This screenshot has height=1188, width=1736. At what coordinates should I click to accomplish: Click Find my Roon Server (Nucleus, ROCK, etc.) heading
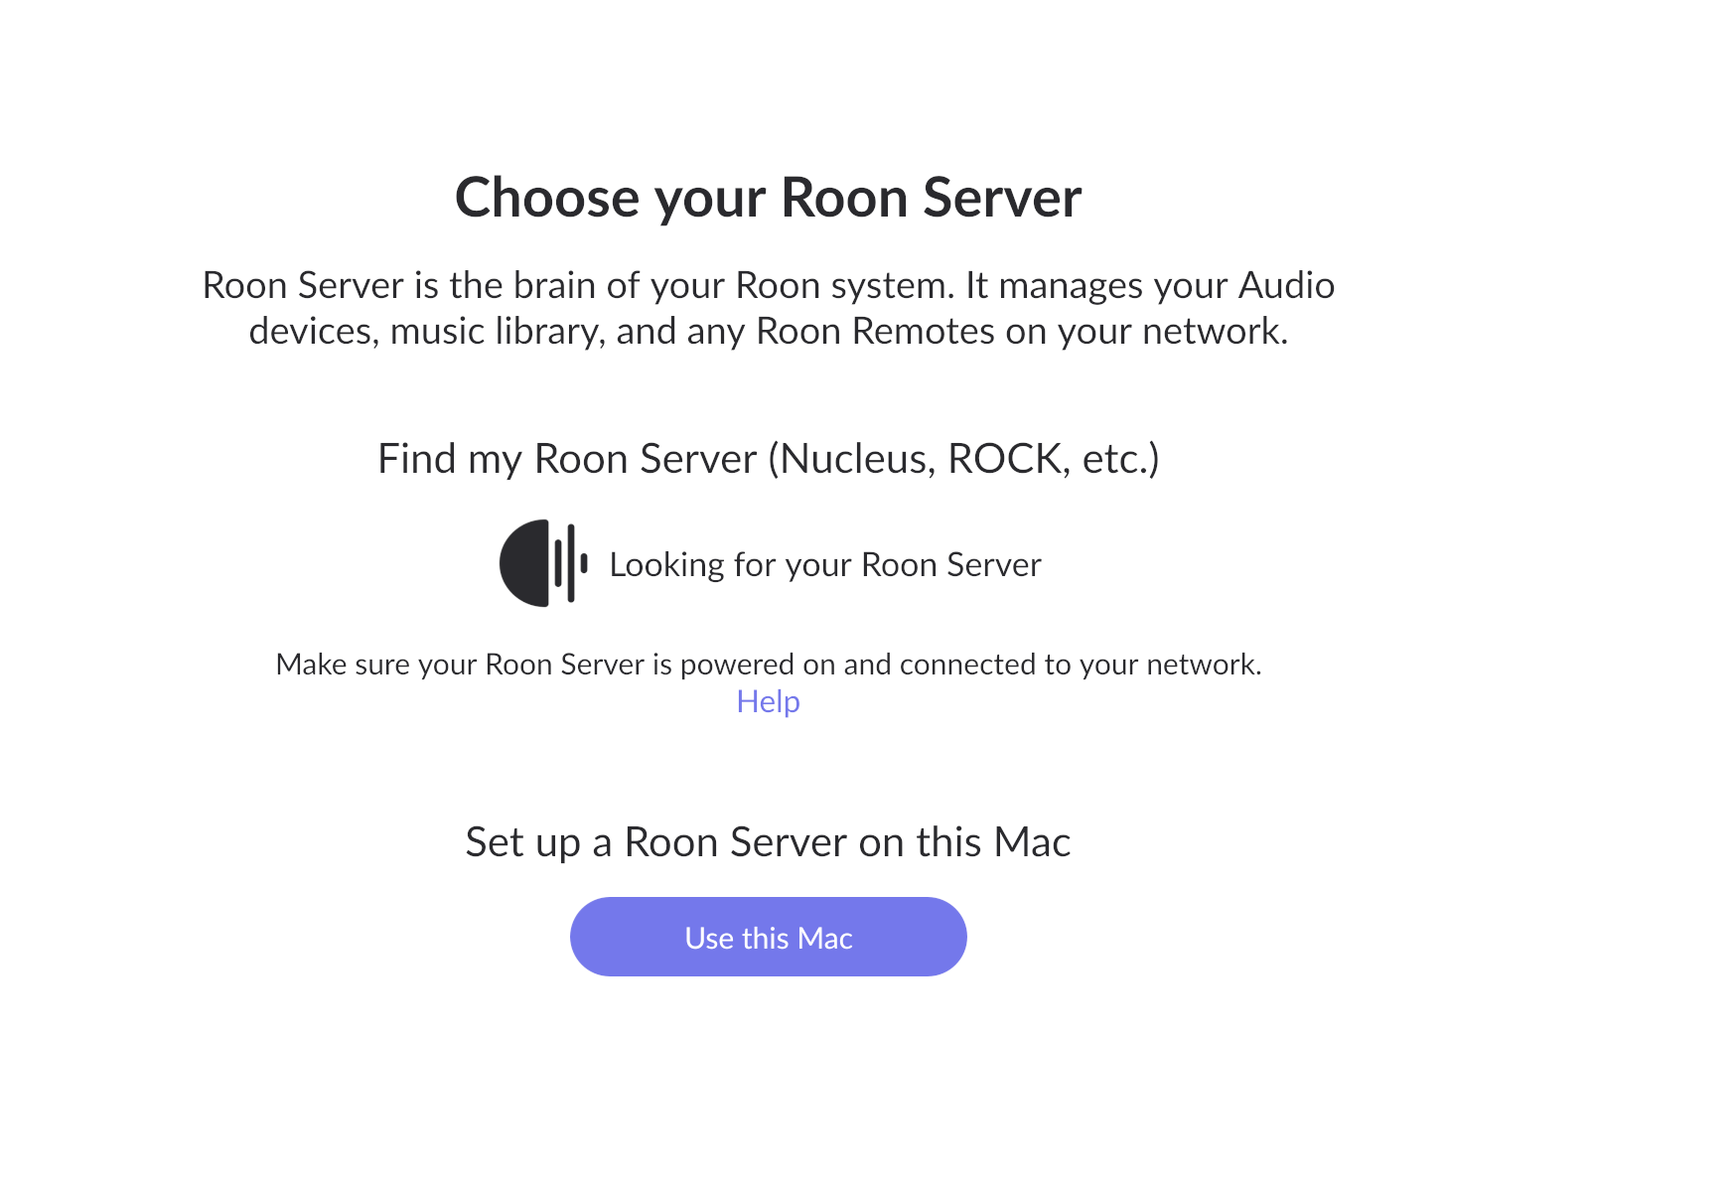tap(768, 459)
